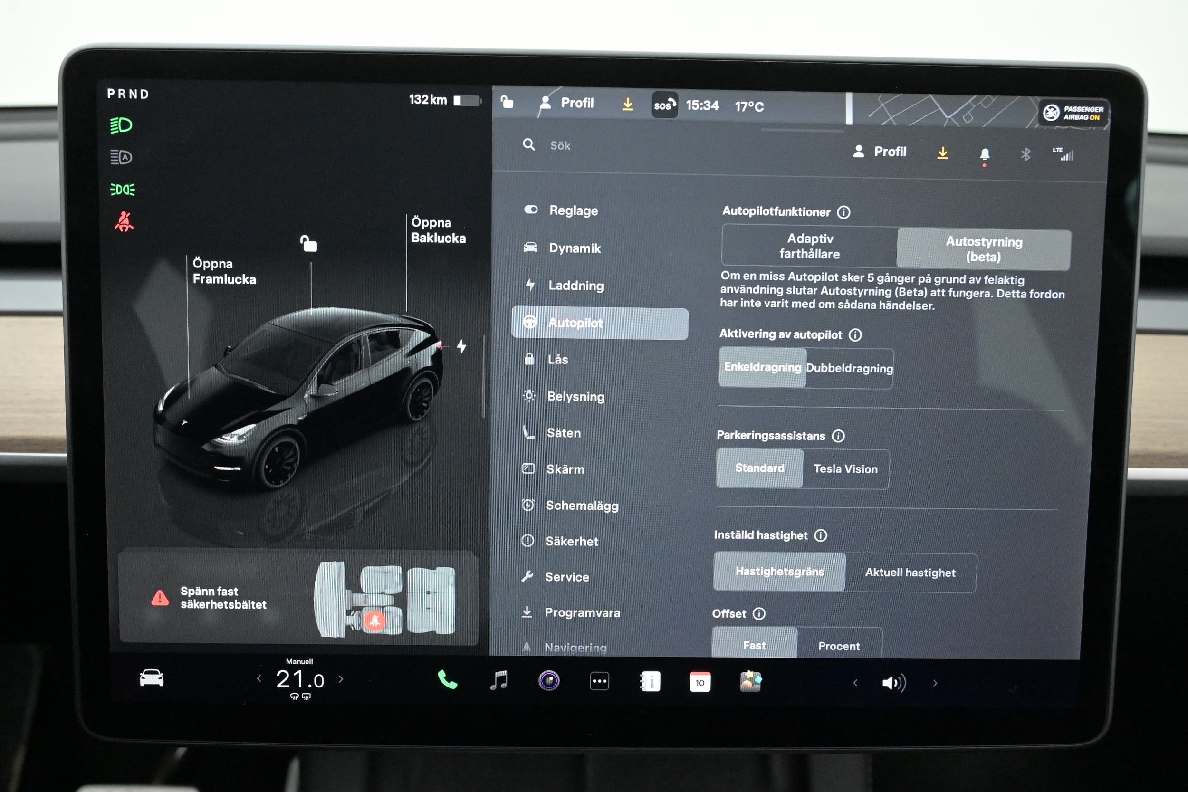Open Laddning settings menu

[x=576, y=286]
